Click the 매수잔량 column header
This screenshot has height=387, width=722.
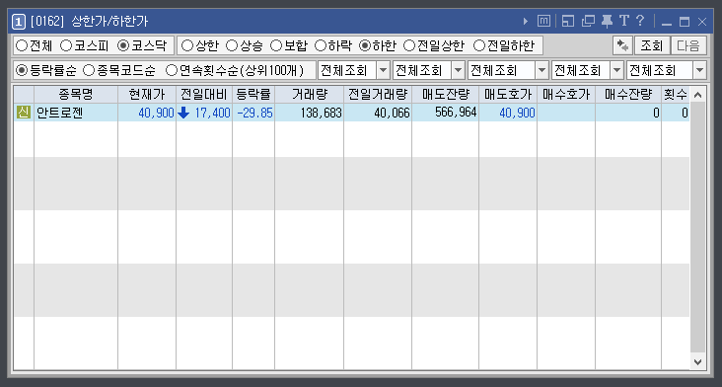(628, 95)
